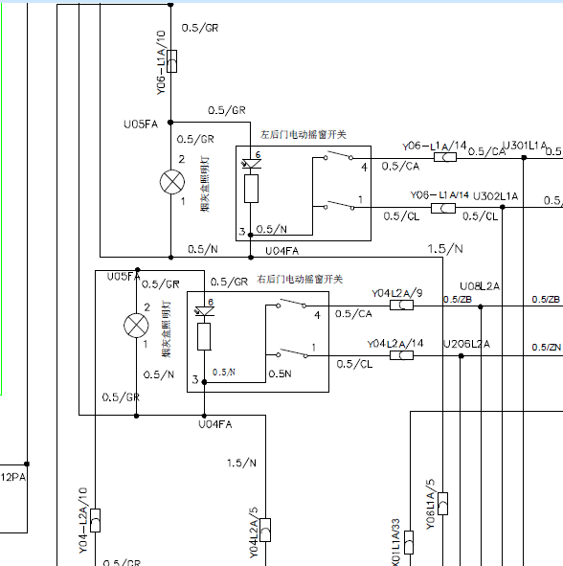This screenshot has width=563, height=566.
Task: Click LED symbol in left rear window switch
Action: [x=251, y=164]
